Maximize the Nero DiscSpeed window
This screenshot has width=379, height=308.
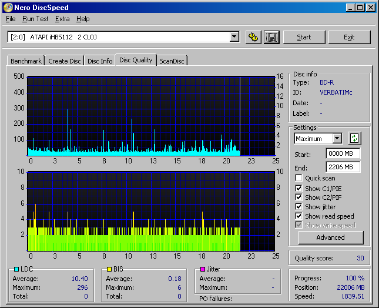tap(360, 8)
